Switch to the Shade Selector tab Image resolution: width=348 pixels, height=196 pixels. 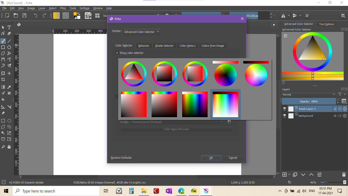(x=164, y=46)
